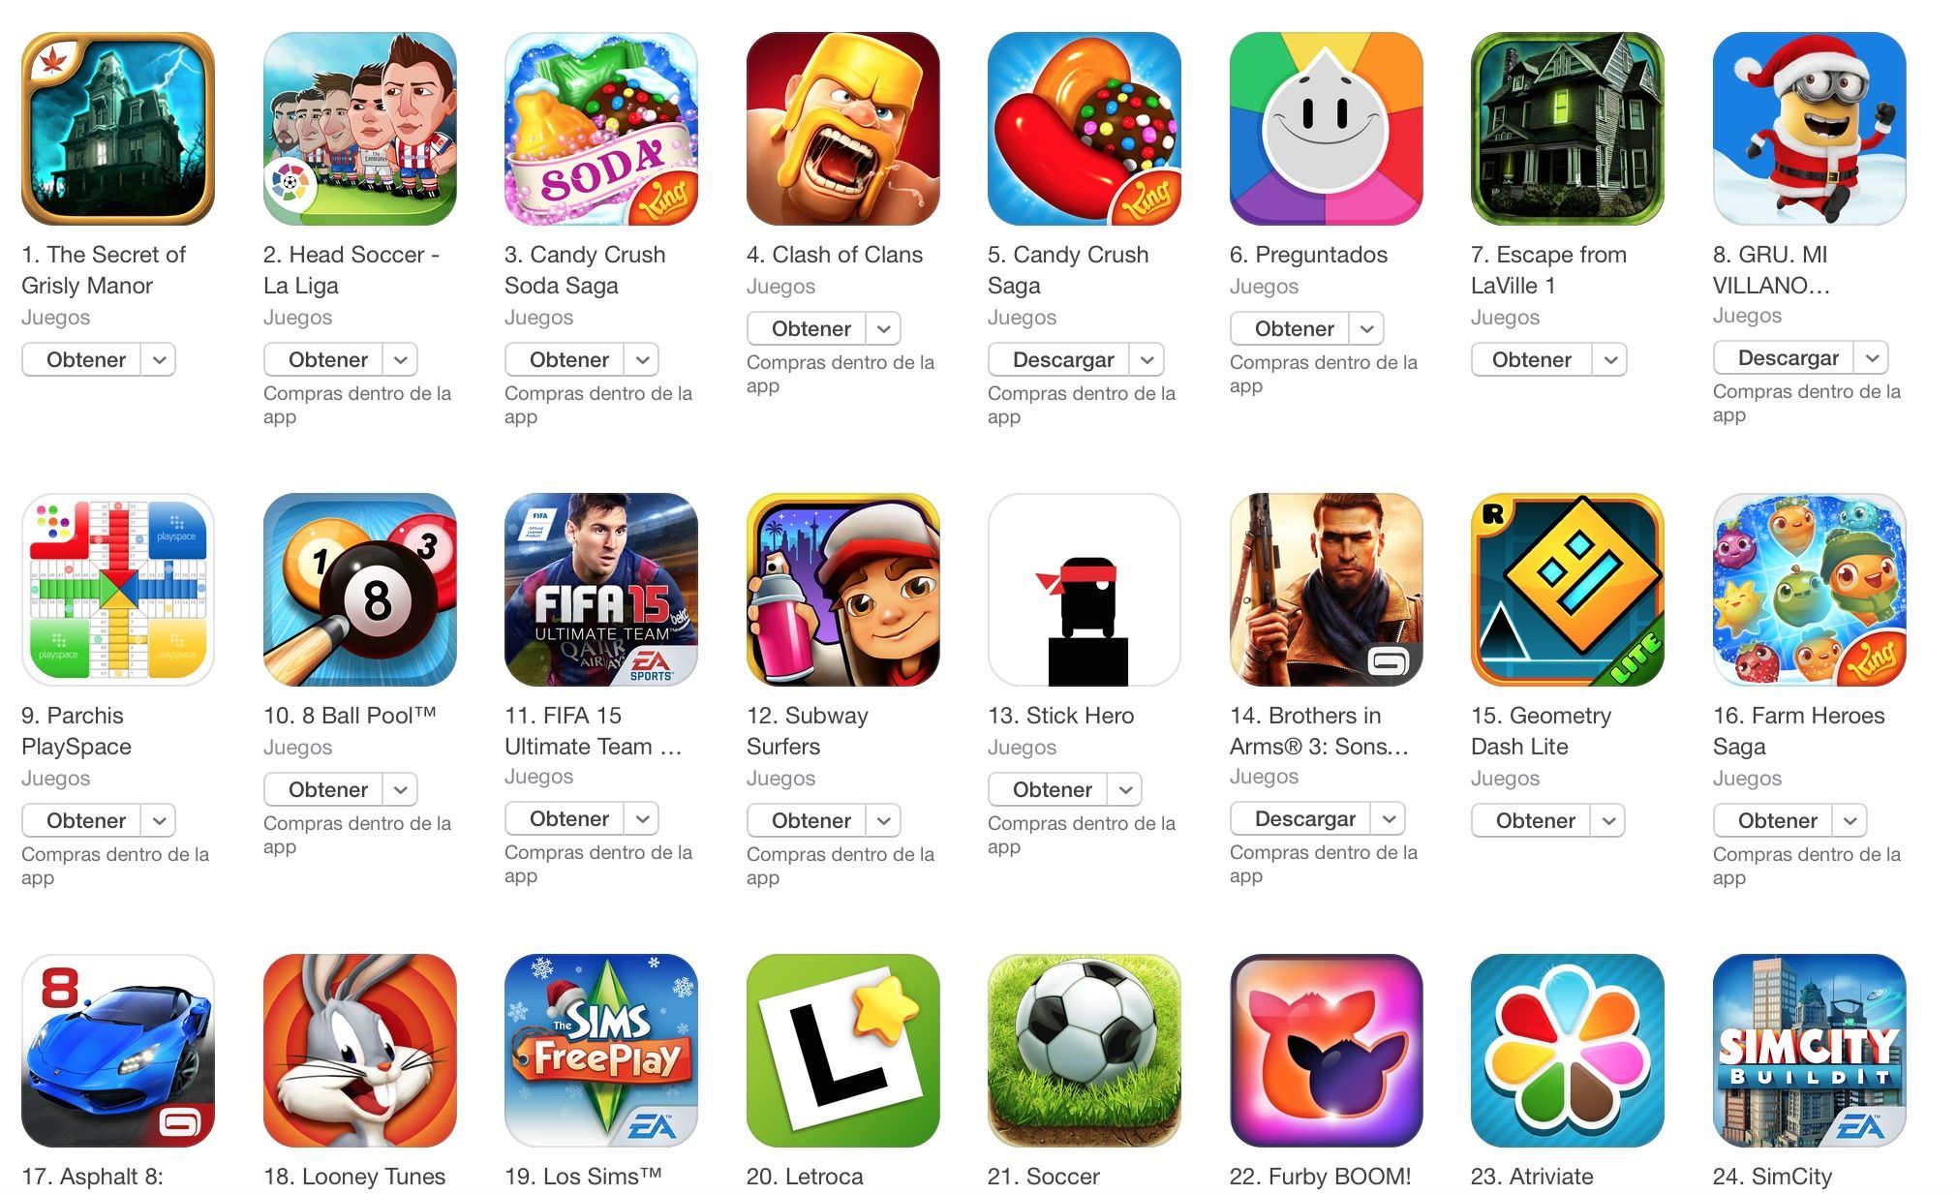1957x1195 pixels.
Task: Open the dropdown arrow next to Stick Hero Obtener
Action: point(1125,790)
